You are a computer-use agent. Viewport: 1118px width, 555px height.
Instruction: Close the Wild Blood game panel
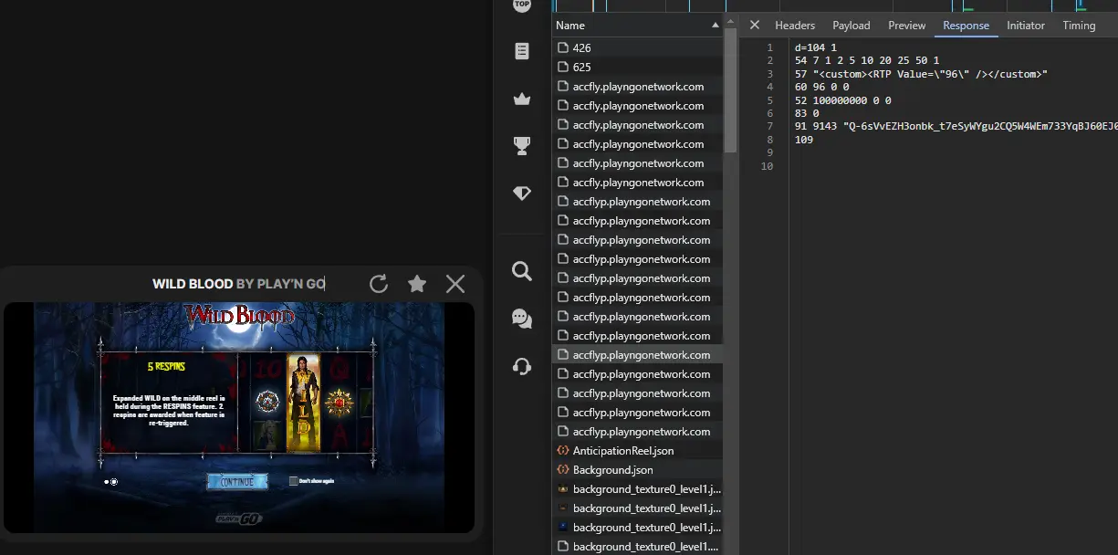(455, 284)
